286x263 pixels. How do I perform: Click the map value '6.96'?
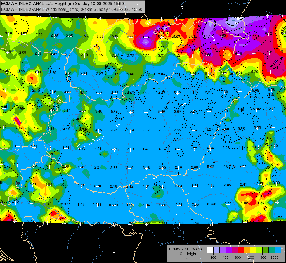49,184
